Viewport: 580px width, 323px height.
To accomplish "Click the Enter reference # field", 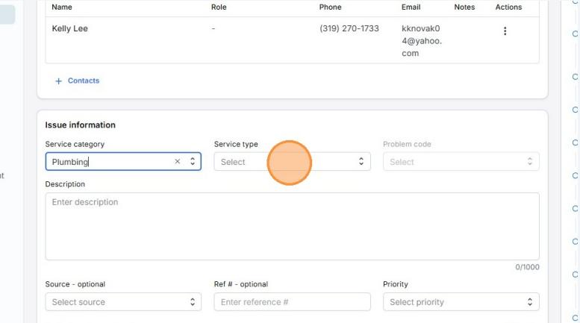I will pos(292,302).
